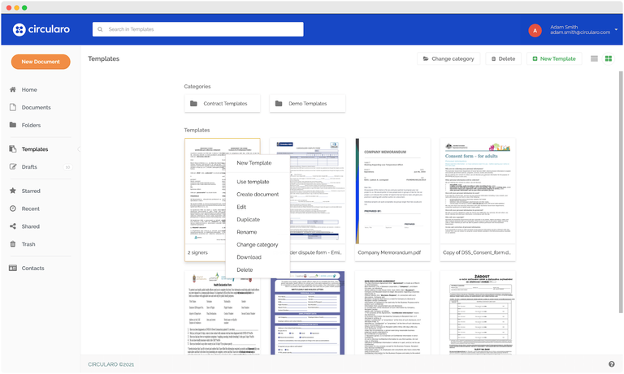Click the help question mark icon
This screenshot has width=624, height=374.
point(612,364)
